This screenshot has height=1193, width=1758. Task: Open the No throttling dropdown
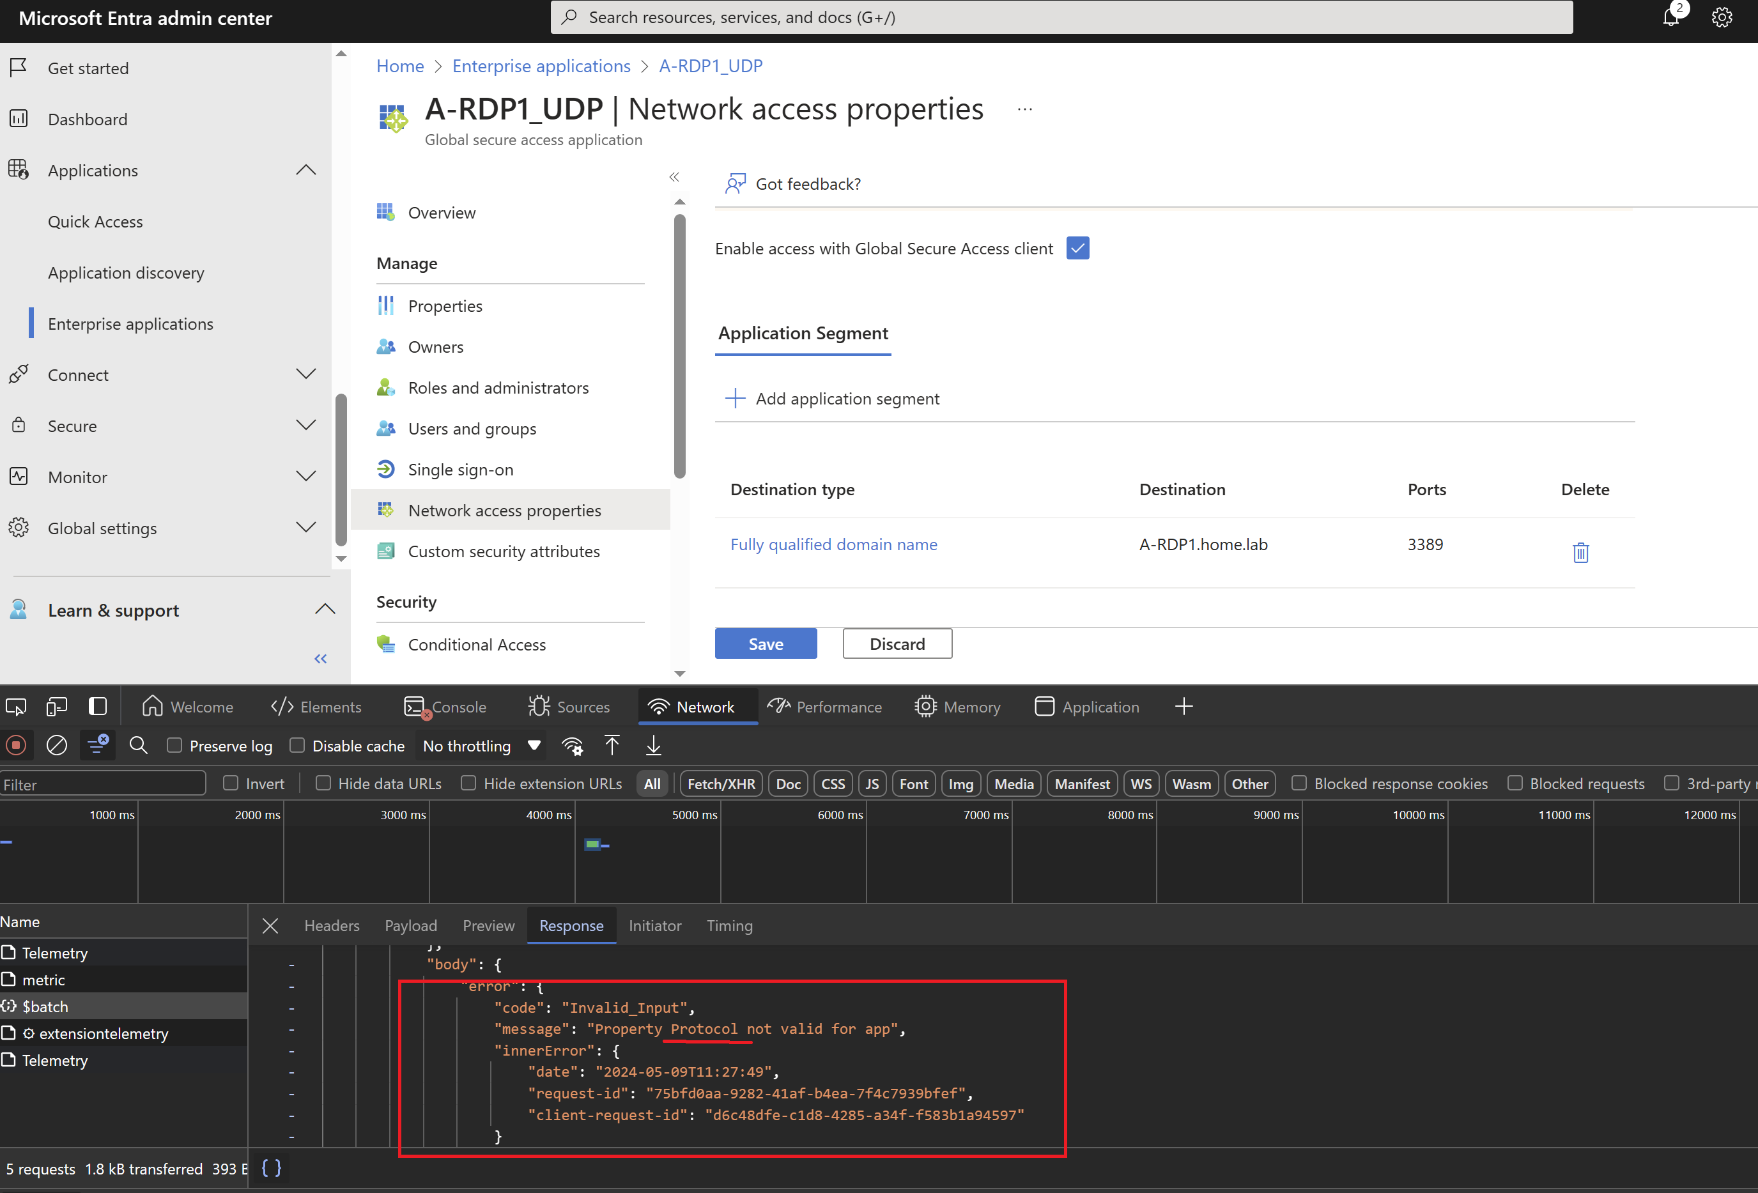pyautogui.click(x=482, y=746)
